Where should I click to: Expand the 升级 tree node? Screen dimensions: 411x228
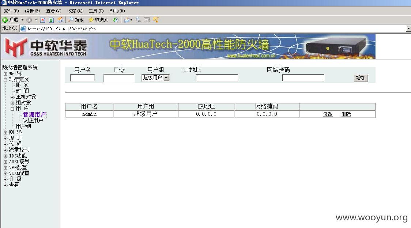pyautogui.click(x=5, y=179)
